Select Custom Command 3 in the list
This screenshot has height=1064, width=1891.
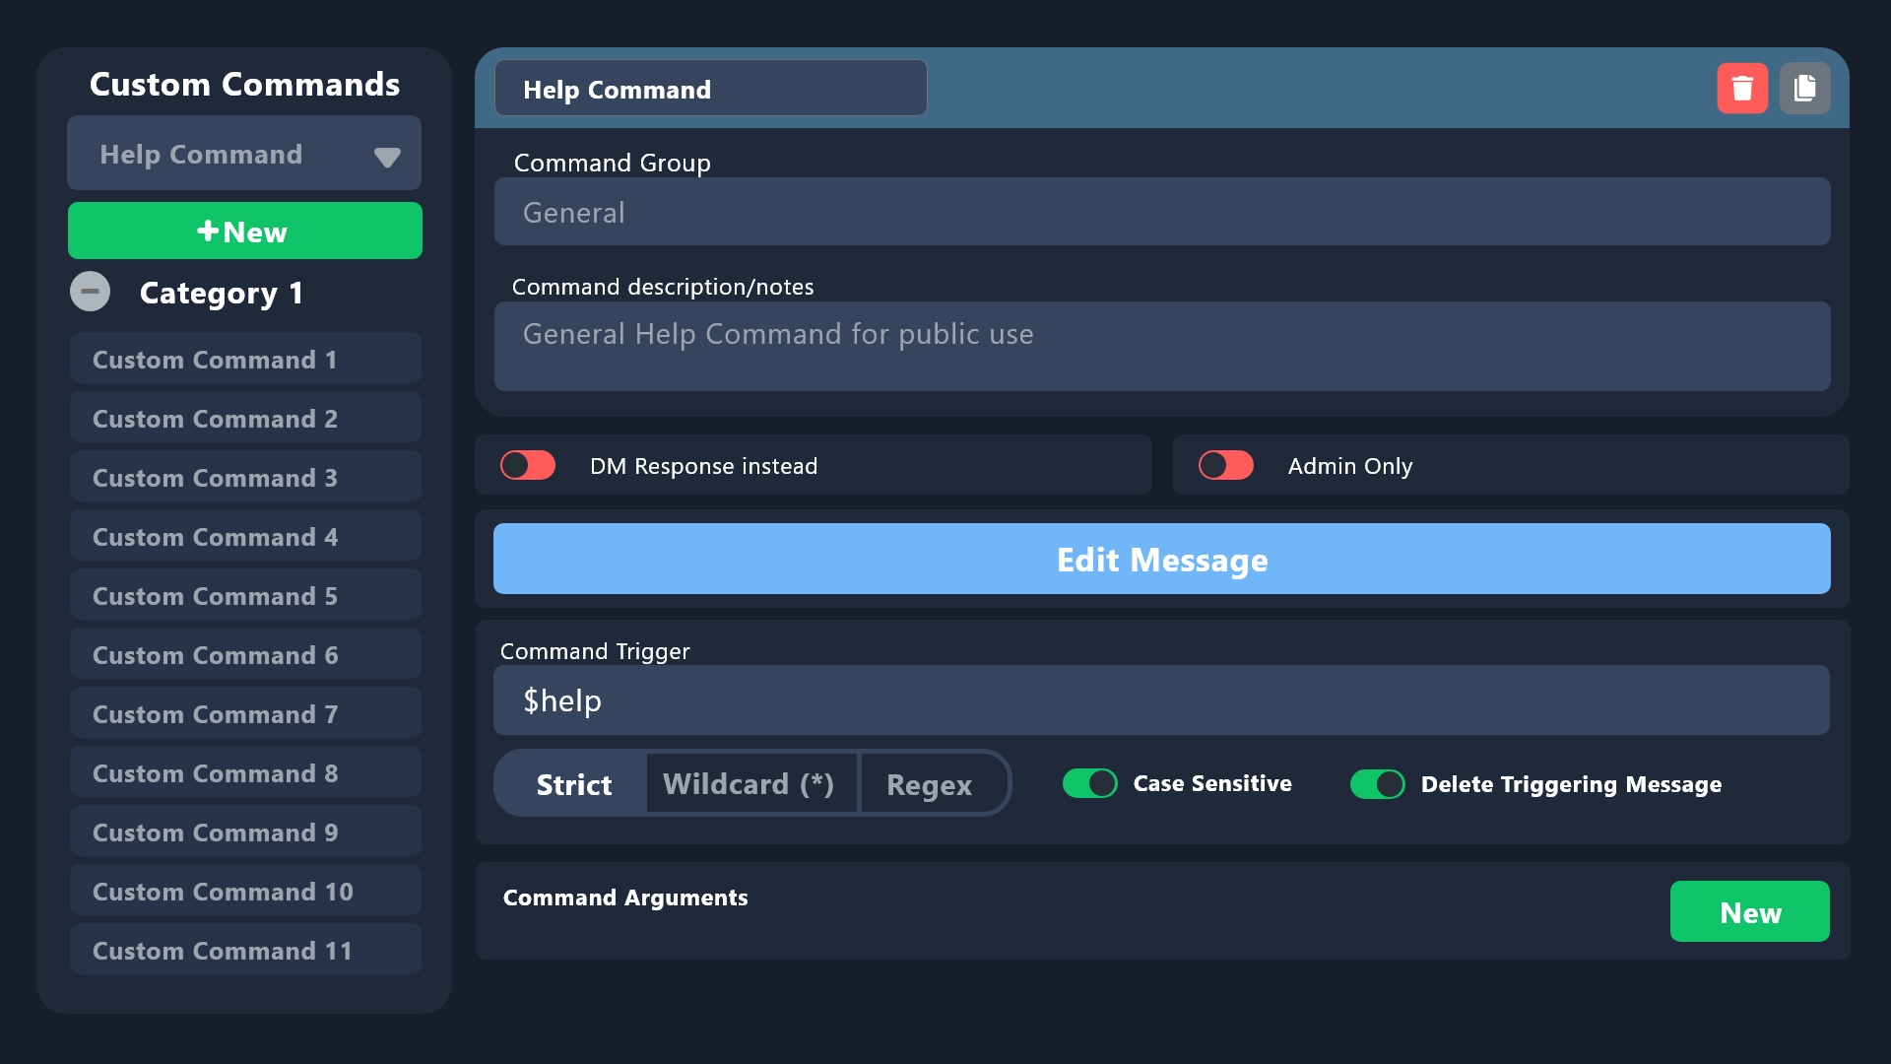click(244, 477)
